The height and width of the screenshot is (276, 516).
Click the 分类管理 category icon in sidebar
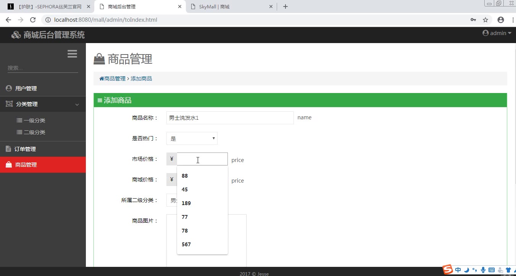point(9,104)
